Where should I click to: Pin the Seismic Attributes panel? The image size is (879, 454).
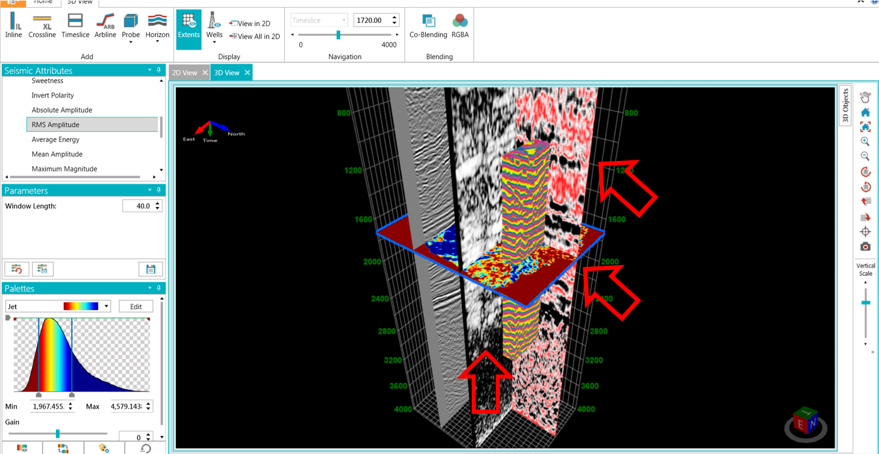pos(158,70)
